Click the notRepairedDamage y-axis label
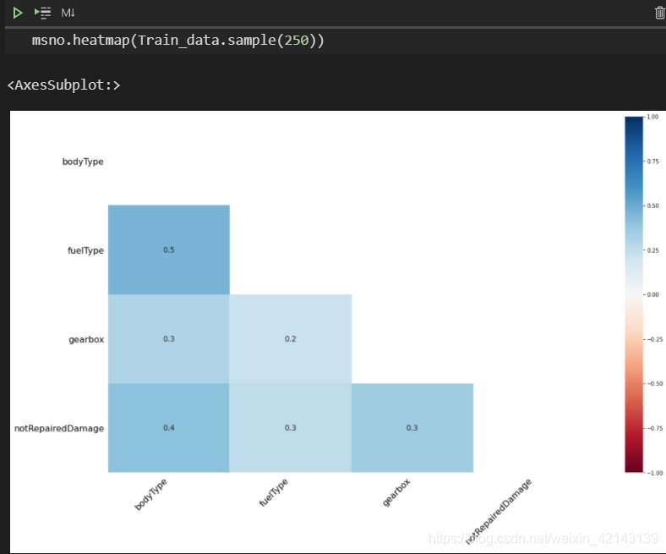The width and height of the screenshot is (666, 554). click(x=59, y=428)
